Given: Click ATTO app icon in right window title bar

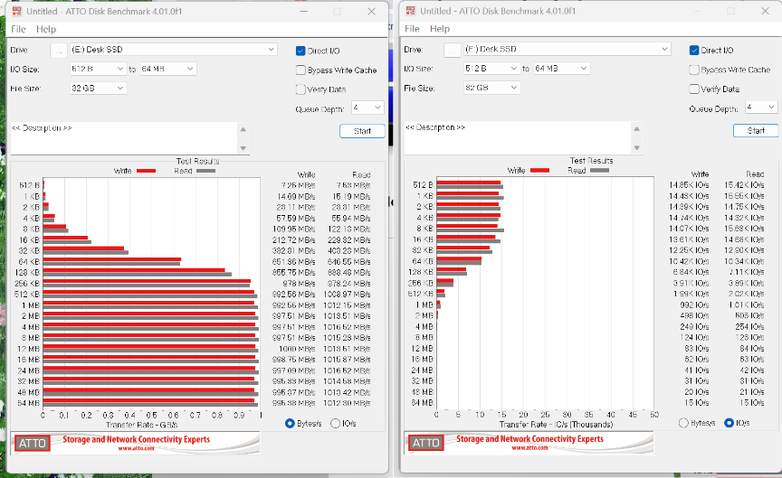Looking at the screenshot, I should tap(411, 11).
